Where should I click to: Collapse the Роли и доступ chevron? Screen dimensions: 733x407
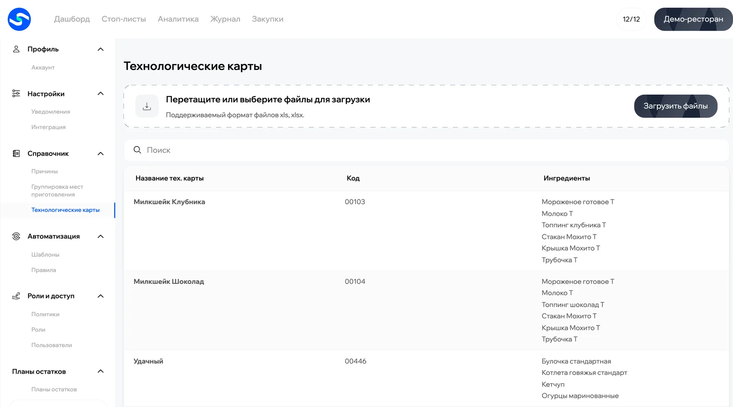pyautogui.click(x=101, y=296)
